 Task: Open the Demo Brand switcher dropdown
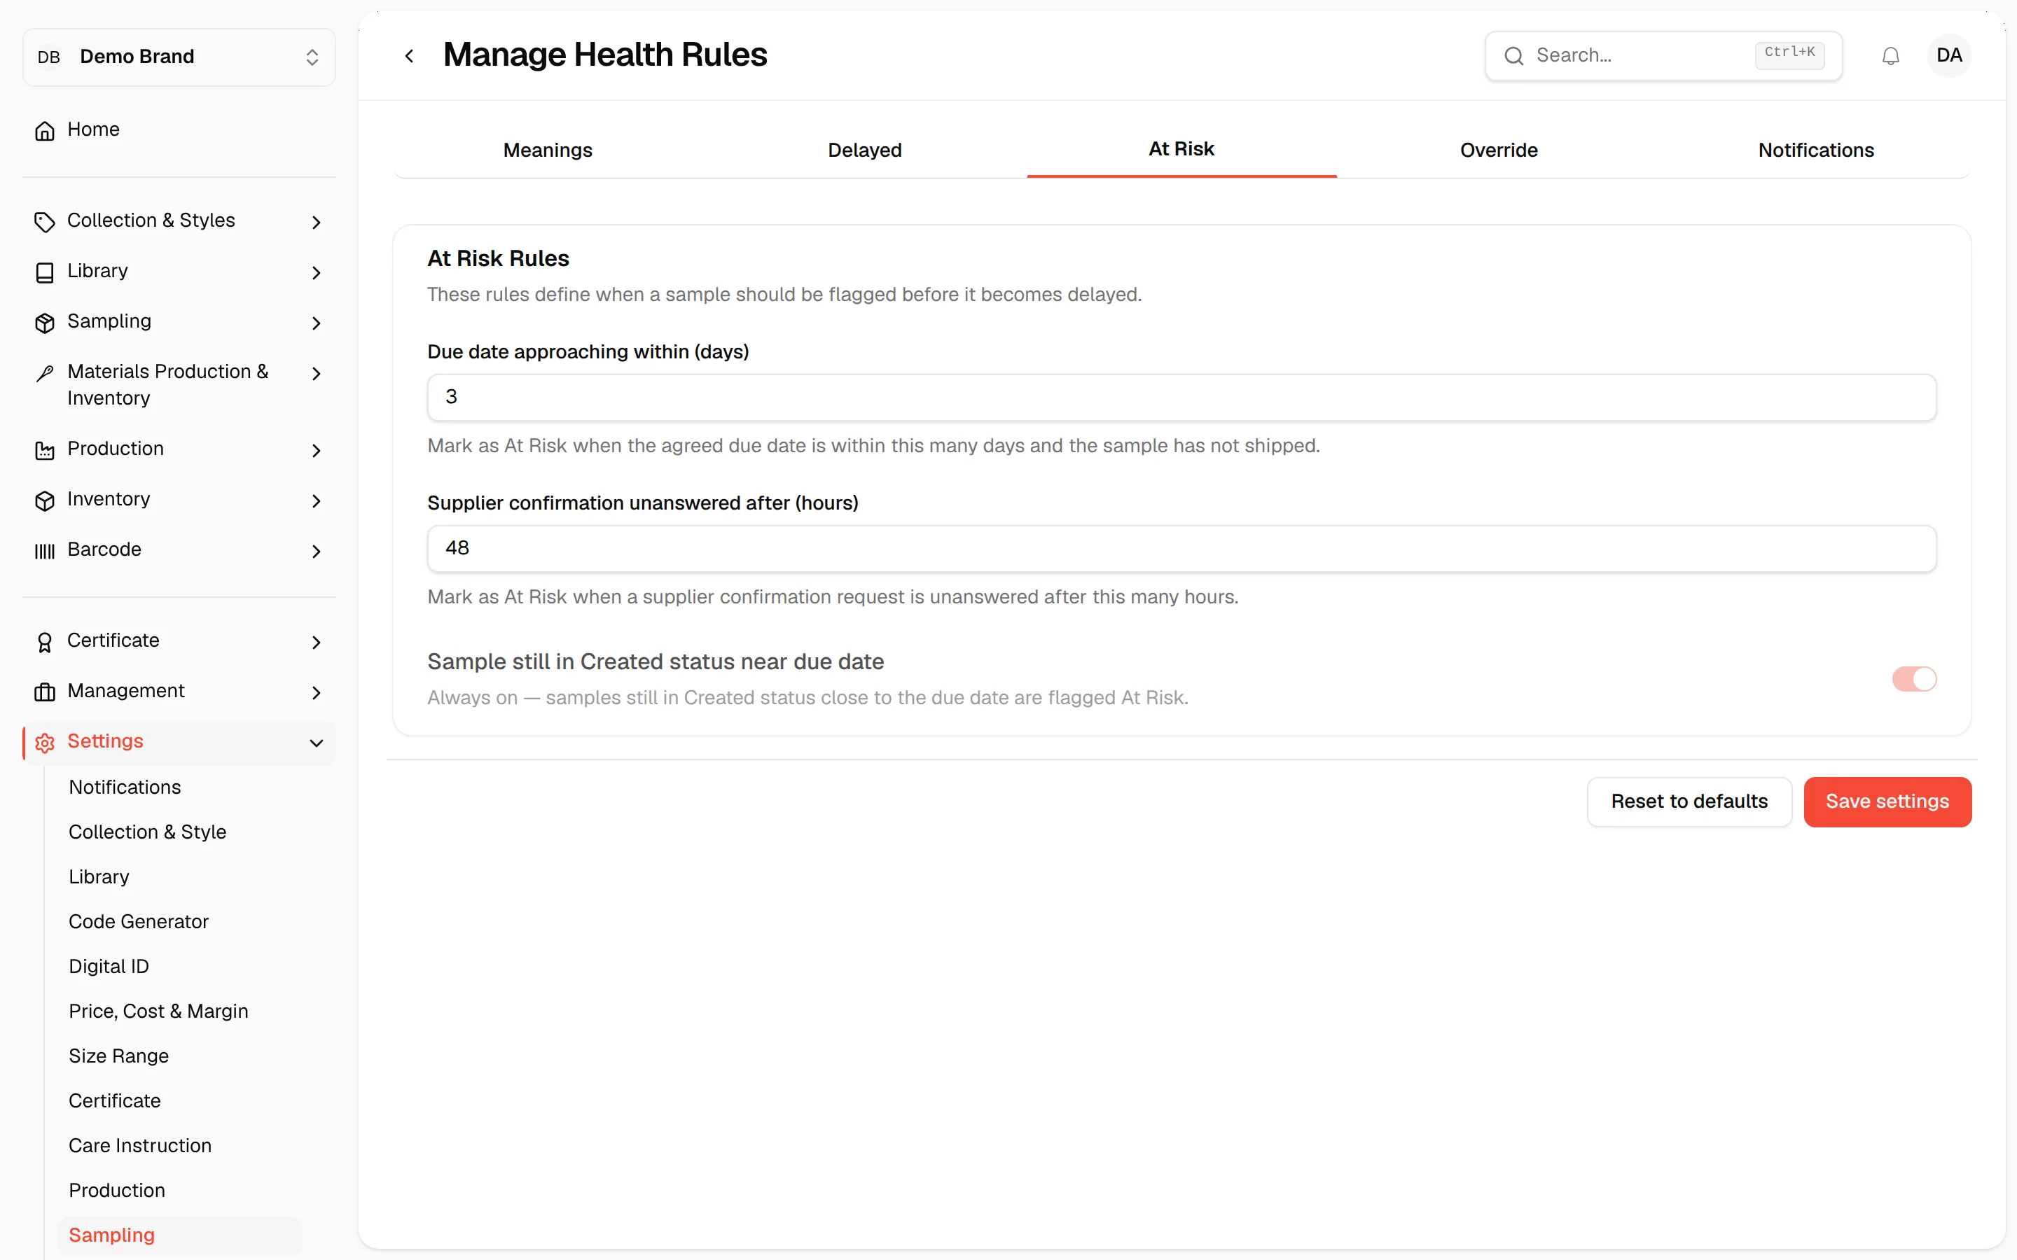[x=179, y=57]
